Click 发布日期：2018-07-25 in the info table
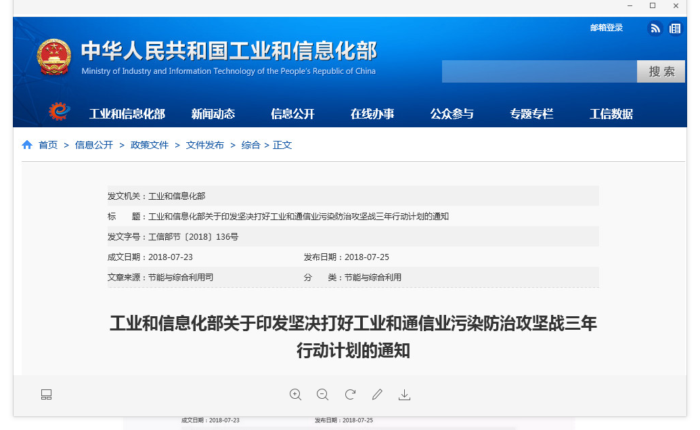Screen dimensions: 700x430 (347, 257)
